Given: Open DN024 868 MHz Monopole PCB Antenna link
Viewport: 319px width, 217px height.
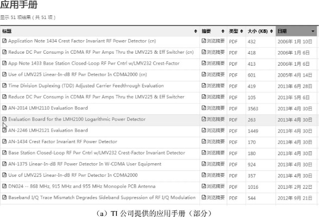Looking at the screenshot, I should pyautogui.click(x=82, y=186).
